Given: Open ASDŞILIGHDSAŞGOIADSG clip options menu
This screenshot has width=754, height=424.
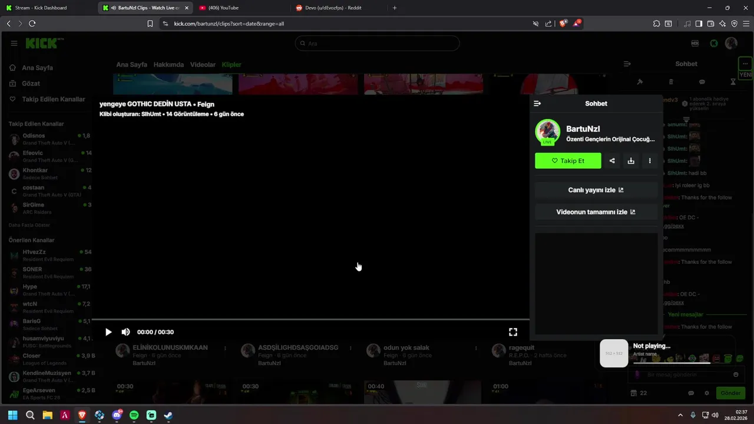Looking at the screenshot, I should (x=350, y=348).
